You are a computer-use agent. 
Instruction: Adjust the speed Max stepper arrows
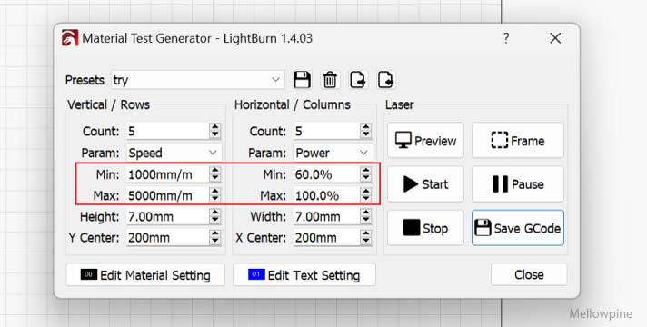tap(215, 195)
